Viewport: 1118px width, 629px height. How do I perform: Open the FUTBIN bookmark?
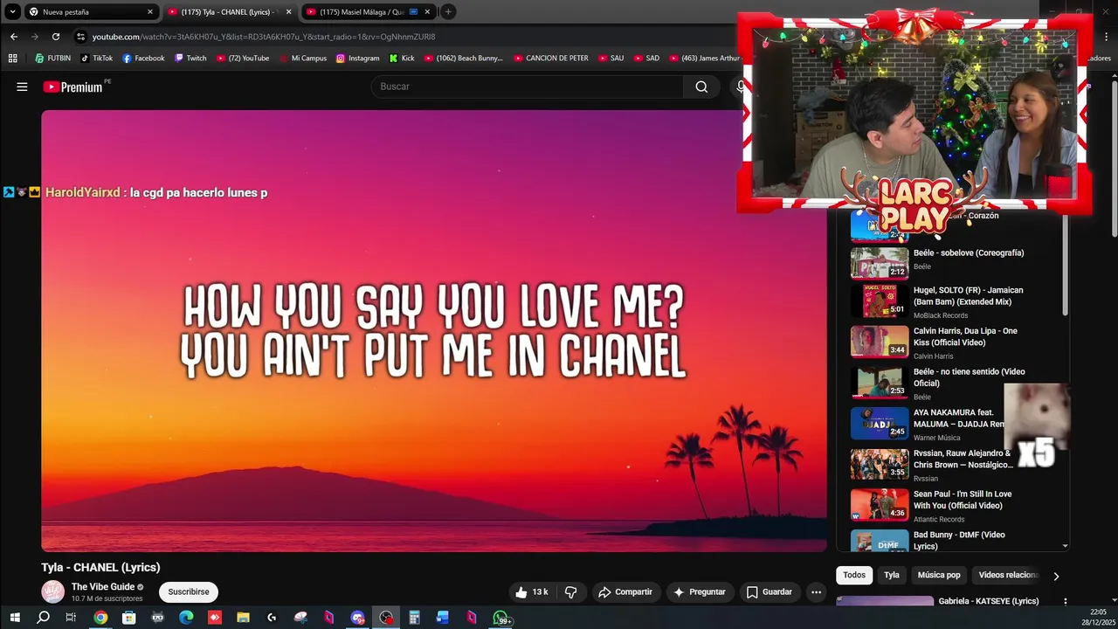click(53, 59)
